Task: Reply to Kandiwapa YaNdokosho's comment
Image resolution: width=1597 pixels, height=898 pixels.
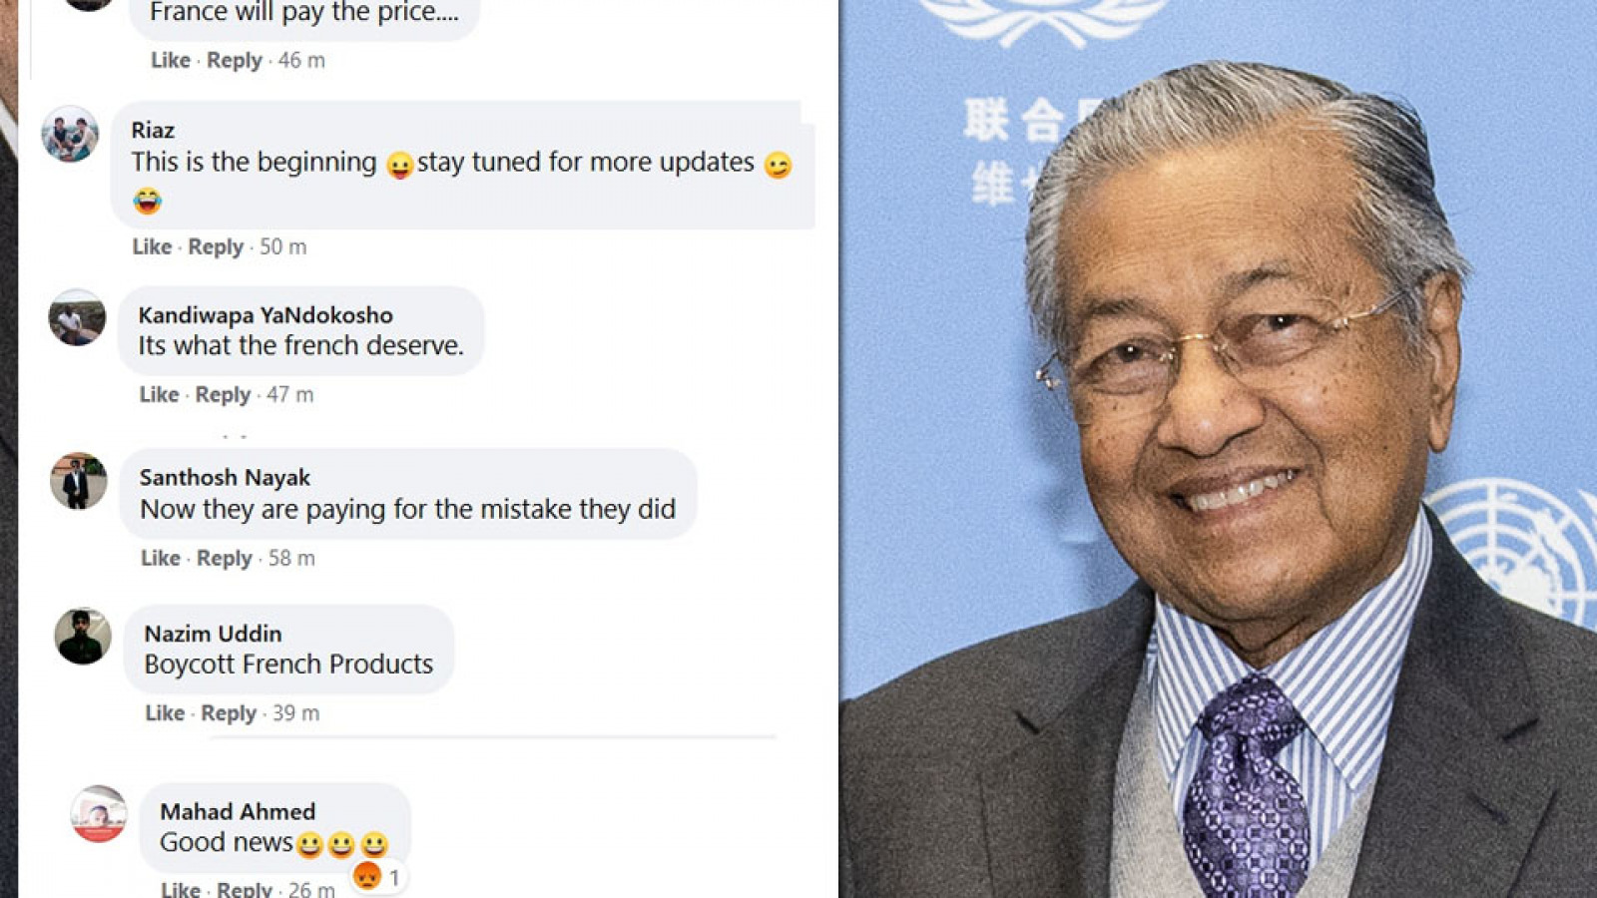Action: 223,394
